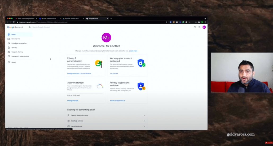Click Send feedback
Viewport: 273px width, 146px height.
point(76,126)
